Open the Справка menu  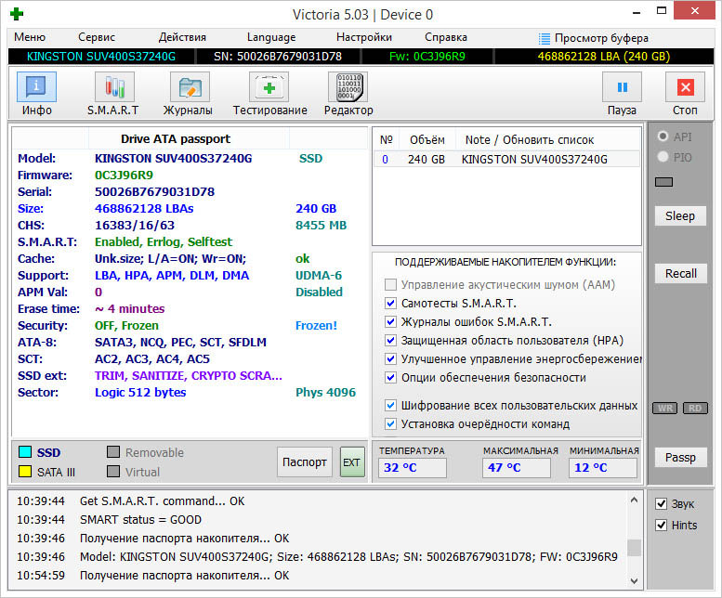[x=446, y=37]
